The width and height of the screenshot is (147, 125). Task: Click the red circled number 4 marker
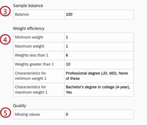(x=5, y=40)
